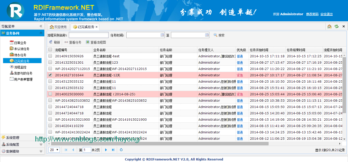Go to previous page of results
Viewport: 348px width, 162px height.
pyautogui.click(x=73, y=150)
